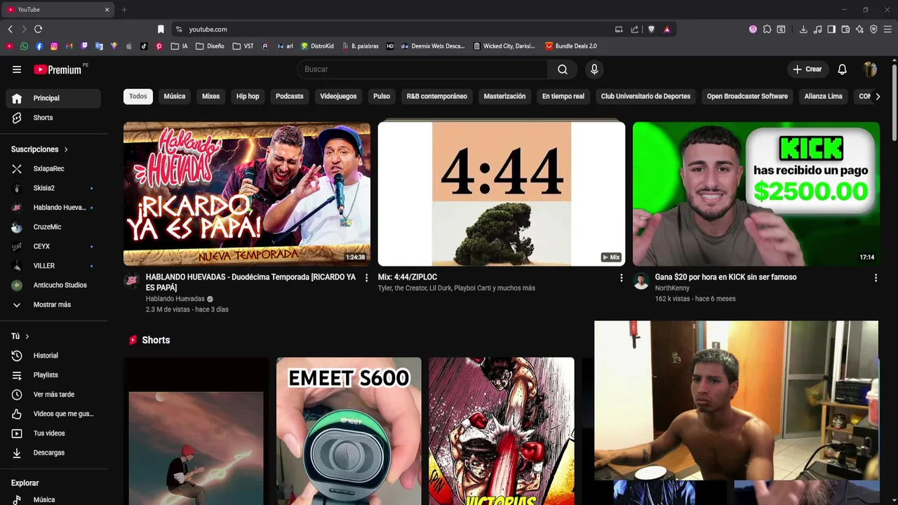Open Pinterest bookmark icon
Viewport: 898px width, 505px height.
click(x=159, y=46)
